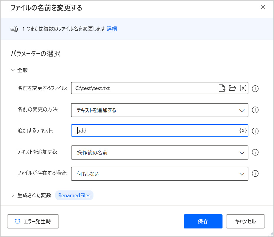The height and width of the screenshot is (237, 274).
Task: Click the select file icon in file field
Action: click(222, 88)
